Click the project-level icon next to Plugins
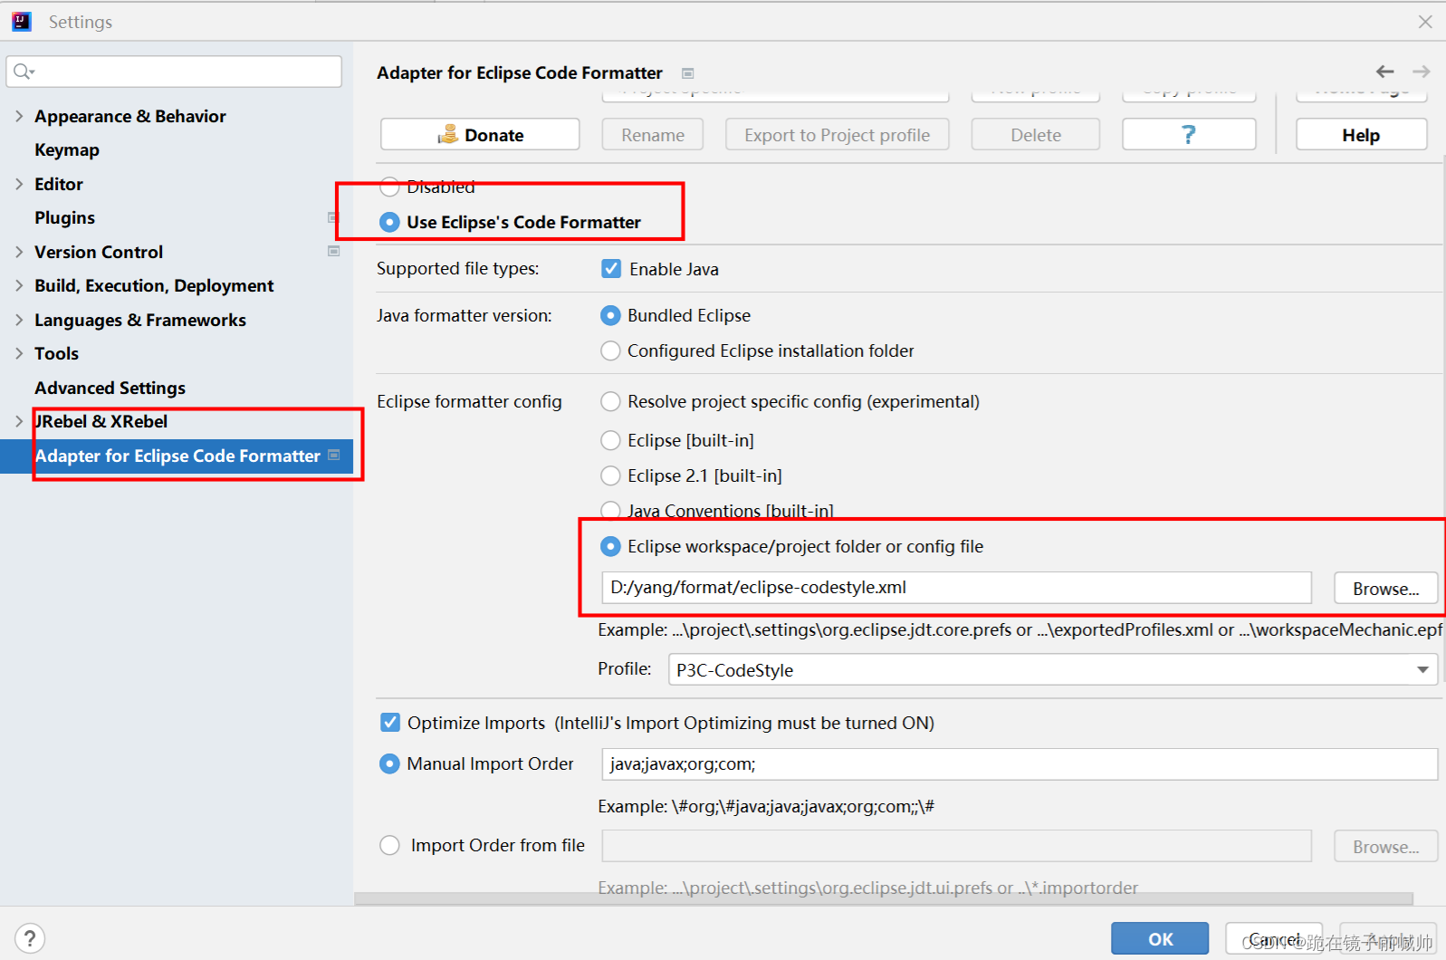 (x=333, y=217)
